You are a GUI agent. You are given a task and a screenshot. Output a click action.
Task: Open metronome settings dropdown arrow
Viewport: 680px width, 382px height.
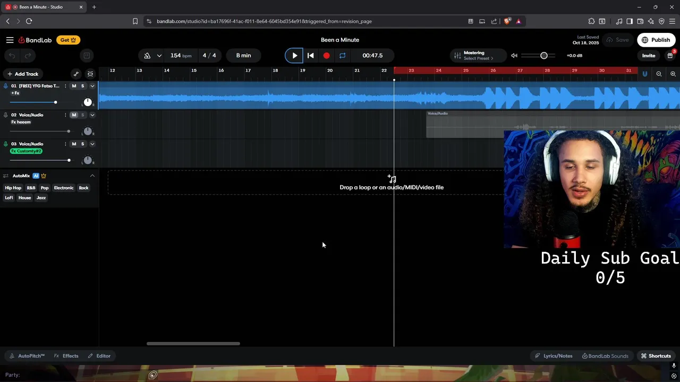click(159, 55)
